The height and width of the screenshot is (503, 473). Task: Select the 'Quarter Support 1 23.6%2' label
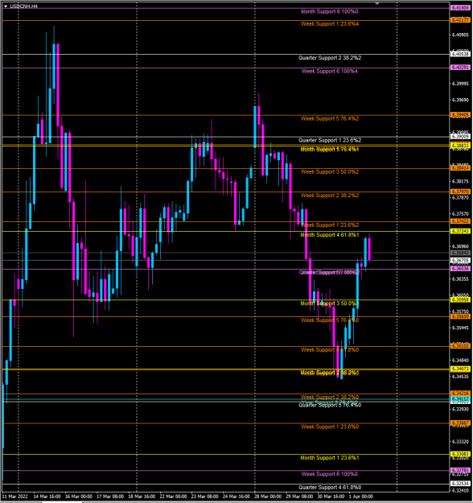coord(330,140)
